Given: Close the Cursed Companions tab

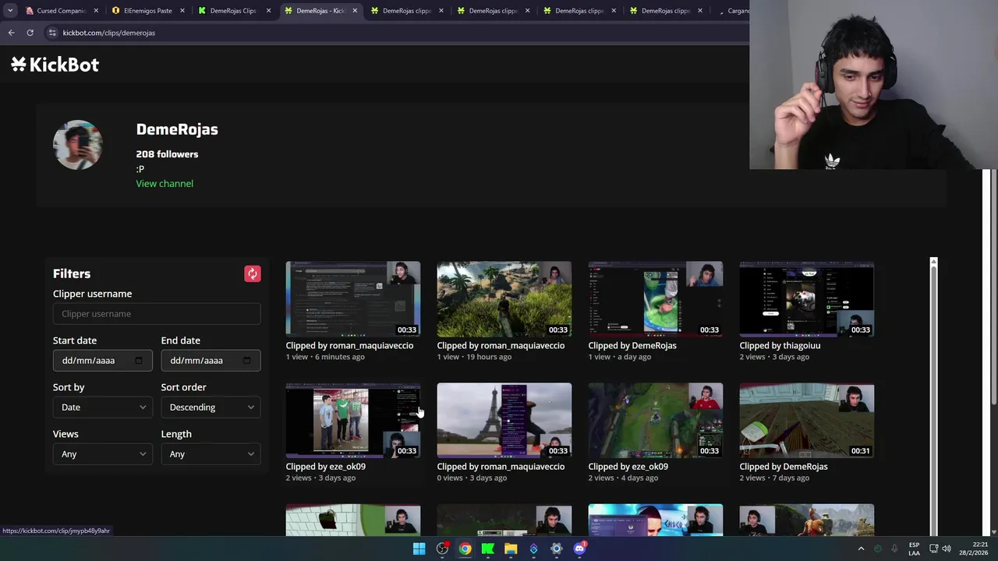Looking at the screenshot, I should coord(96,11).
